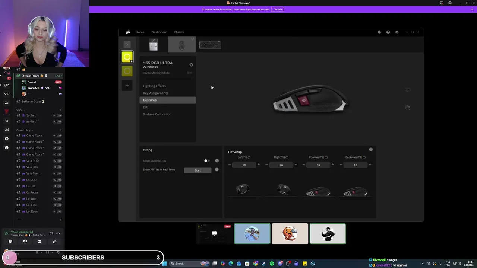Viewport: 477px width, 268px height.
Task: Open M65 RGB ULTRA device settings gear
Action: [191, 65]
